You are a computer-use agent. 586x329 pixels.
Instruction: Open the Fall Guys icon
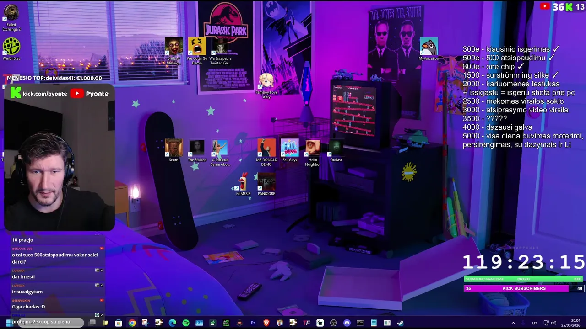[x=290, y=151]
